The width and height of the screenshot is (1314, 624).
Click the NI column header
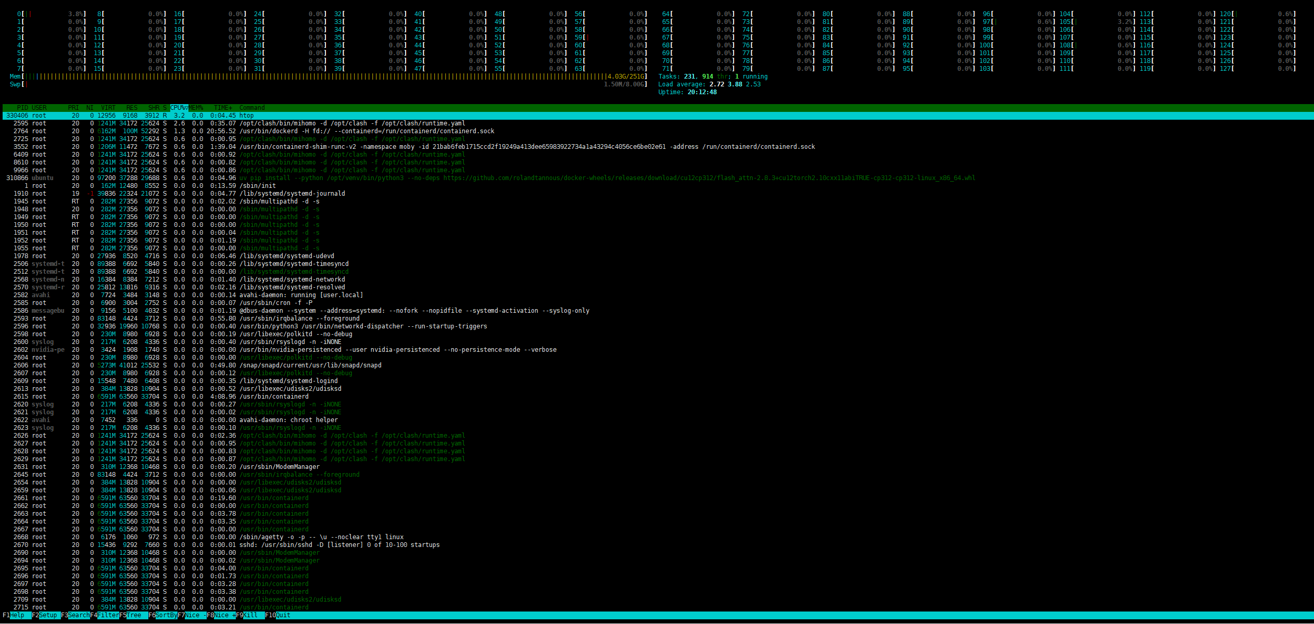pyautogui.click(x=90, y=108)
